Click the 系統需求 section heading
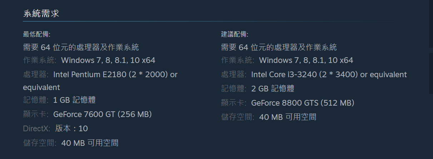 click(x=41, y=14)
